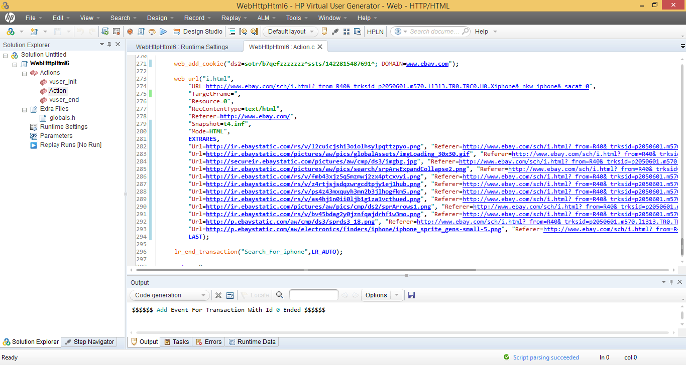Clear the Output panel with the X icon
686x365 pixels.
(218, 295)
